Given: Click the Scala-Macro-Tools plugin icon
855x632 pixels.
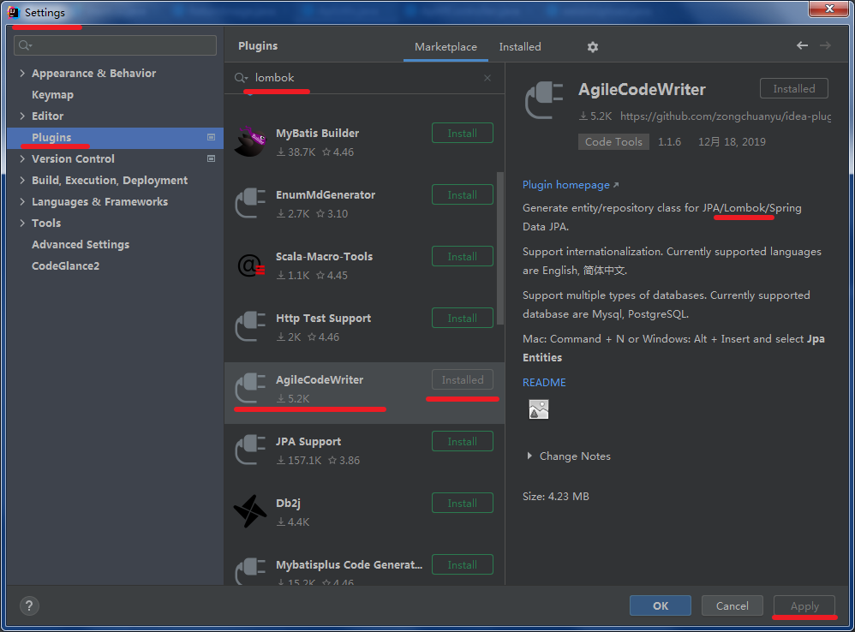Looking at the screenshot, I should 250,265.
